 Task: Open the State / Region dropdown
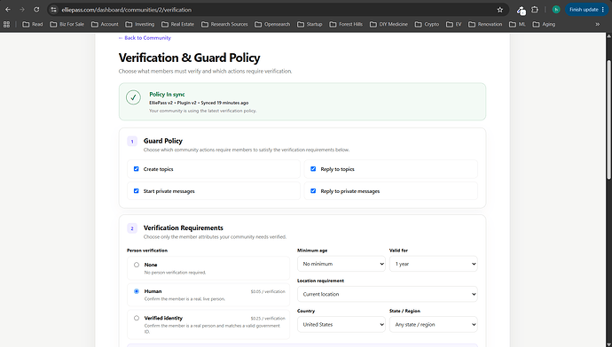(x=433, y=324)
